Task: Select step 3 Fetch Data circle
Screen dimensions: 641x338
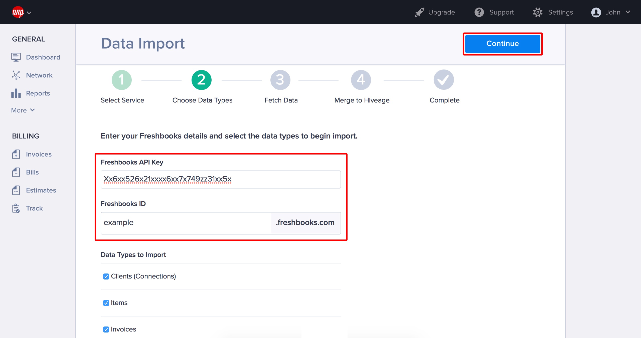Action: pyautogui.click(x=280, y=80)
